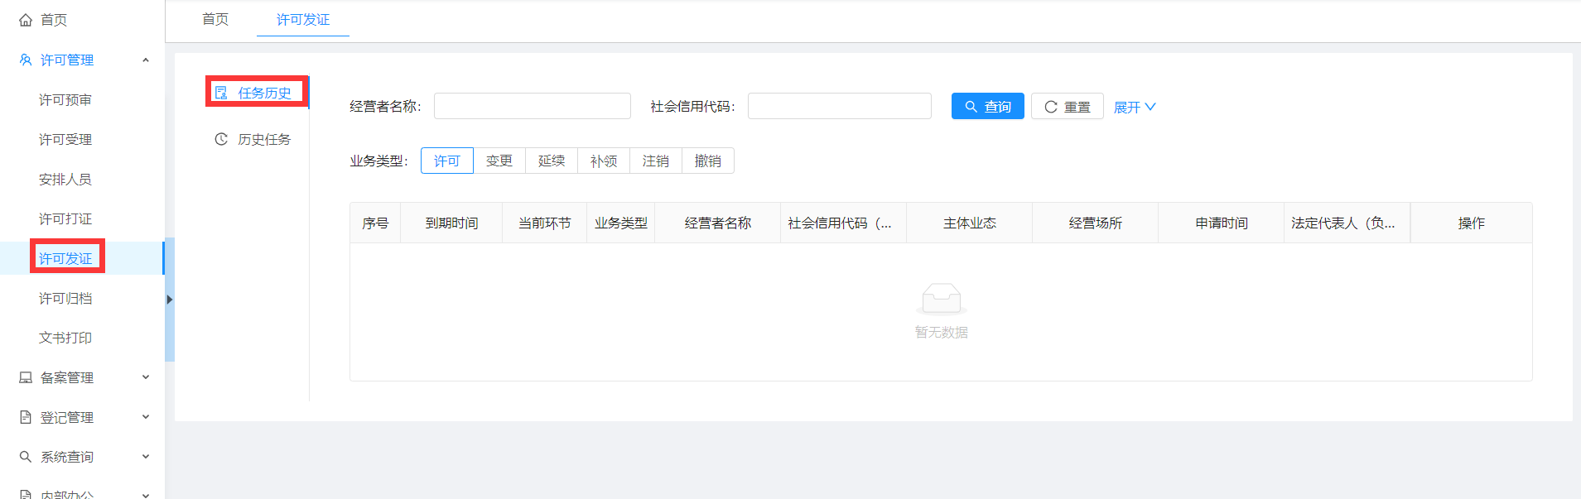The height and width of the screenshot is (499, 1581).
Task: Click the home icon in sidebar
Action: click(26, 20)
